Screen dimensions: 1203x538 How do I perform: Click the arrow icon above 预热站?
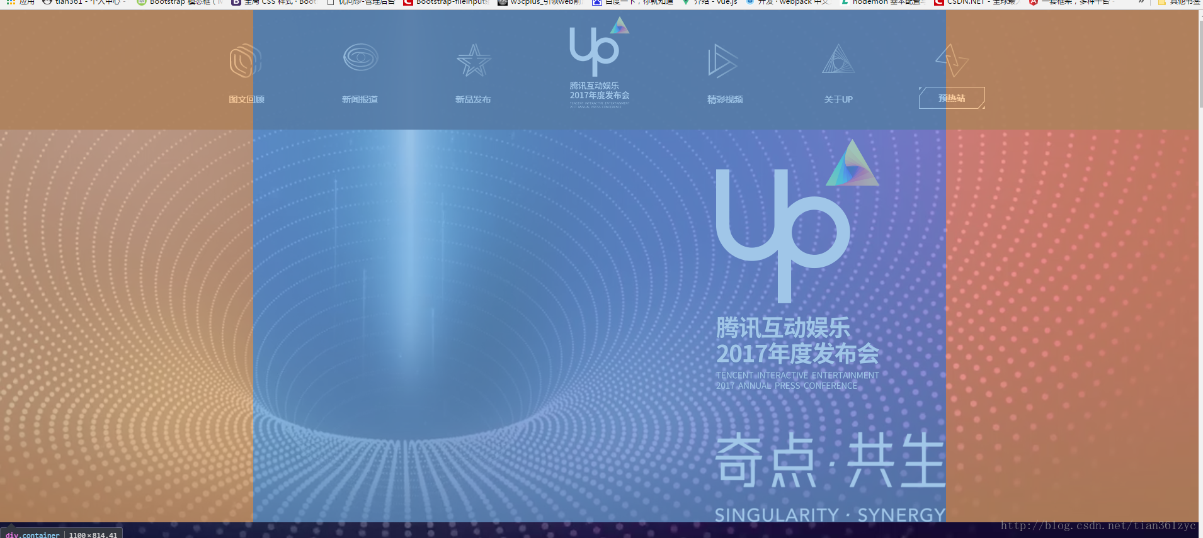tap(952, 60)
